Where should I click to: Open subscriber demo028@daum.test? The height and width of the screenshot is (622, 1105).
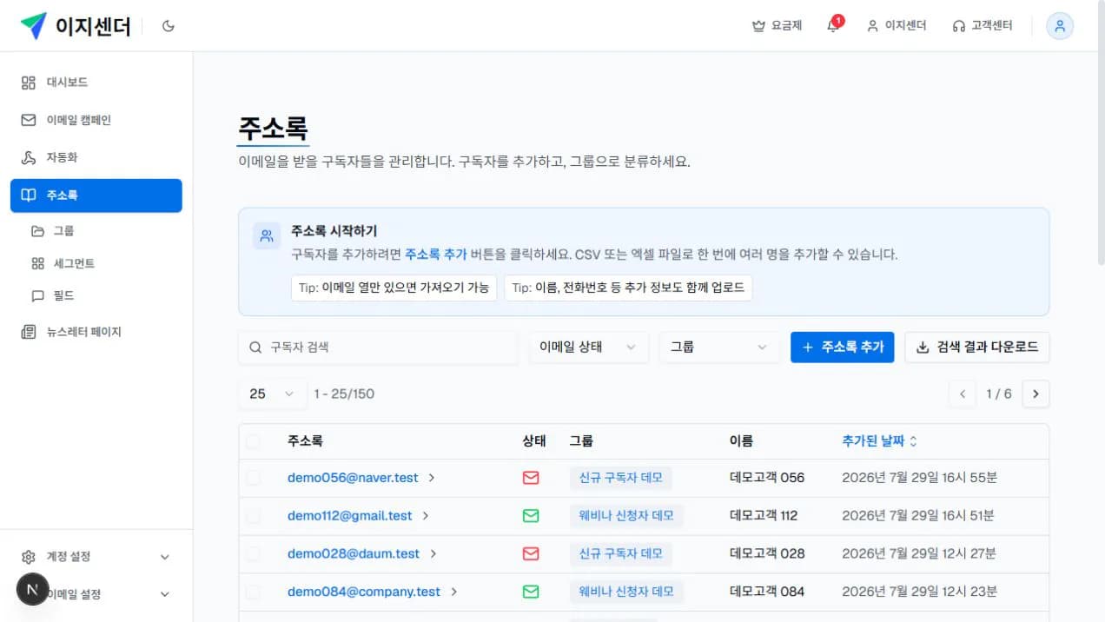[x=354, y=553]
